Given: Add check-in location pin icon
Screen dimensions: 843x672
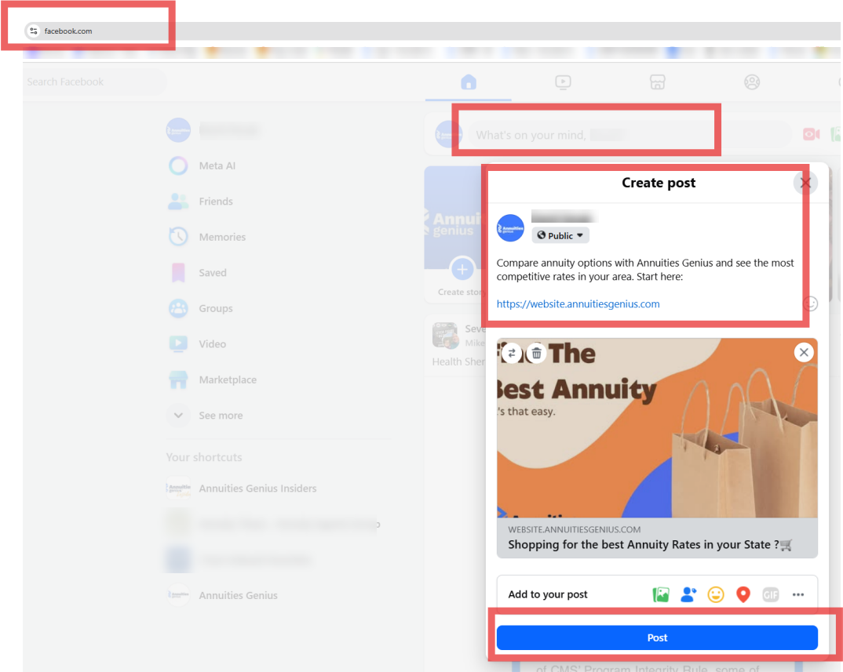Looking at the screenshot, I should point(743,594).
